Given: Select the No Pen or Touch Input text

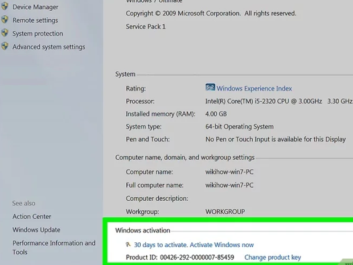Looking at the screenshot, I should pyautogui.click(x=276, y=139).
